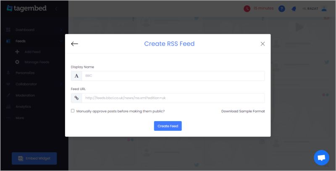Screen dimensions: 336x171
Task: Go back using the arrow in dialog header
Action: 74,44
